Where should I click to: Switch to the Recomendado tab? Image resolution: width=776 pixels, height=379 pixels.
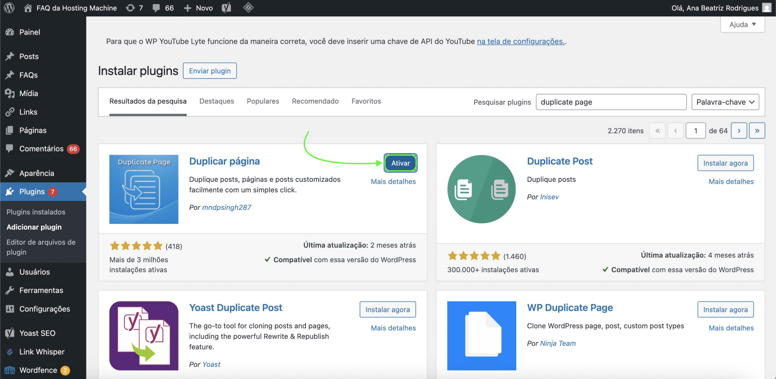click(315, 101)
